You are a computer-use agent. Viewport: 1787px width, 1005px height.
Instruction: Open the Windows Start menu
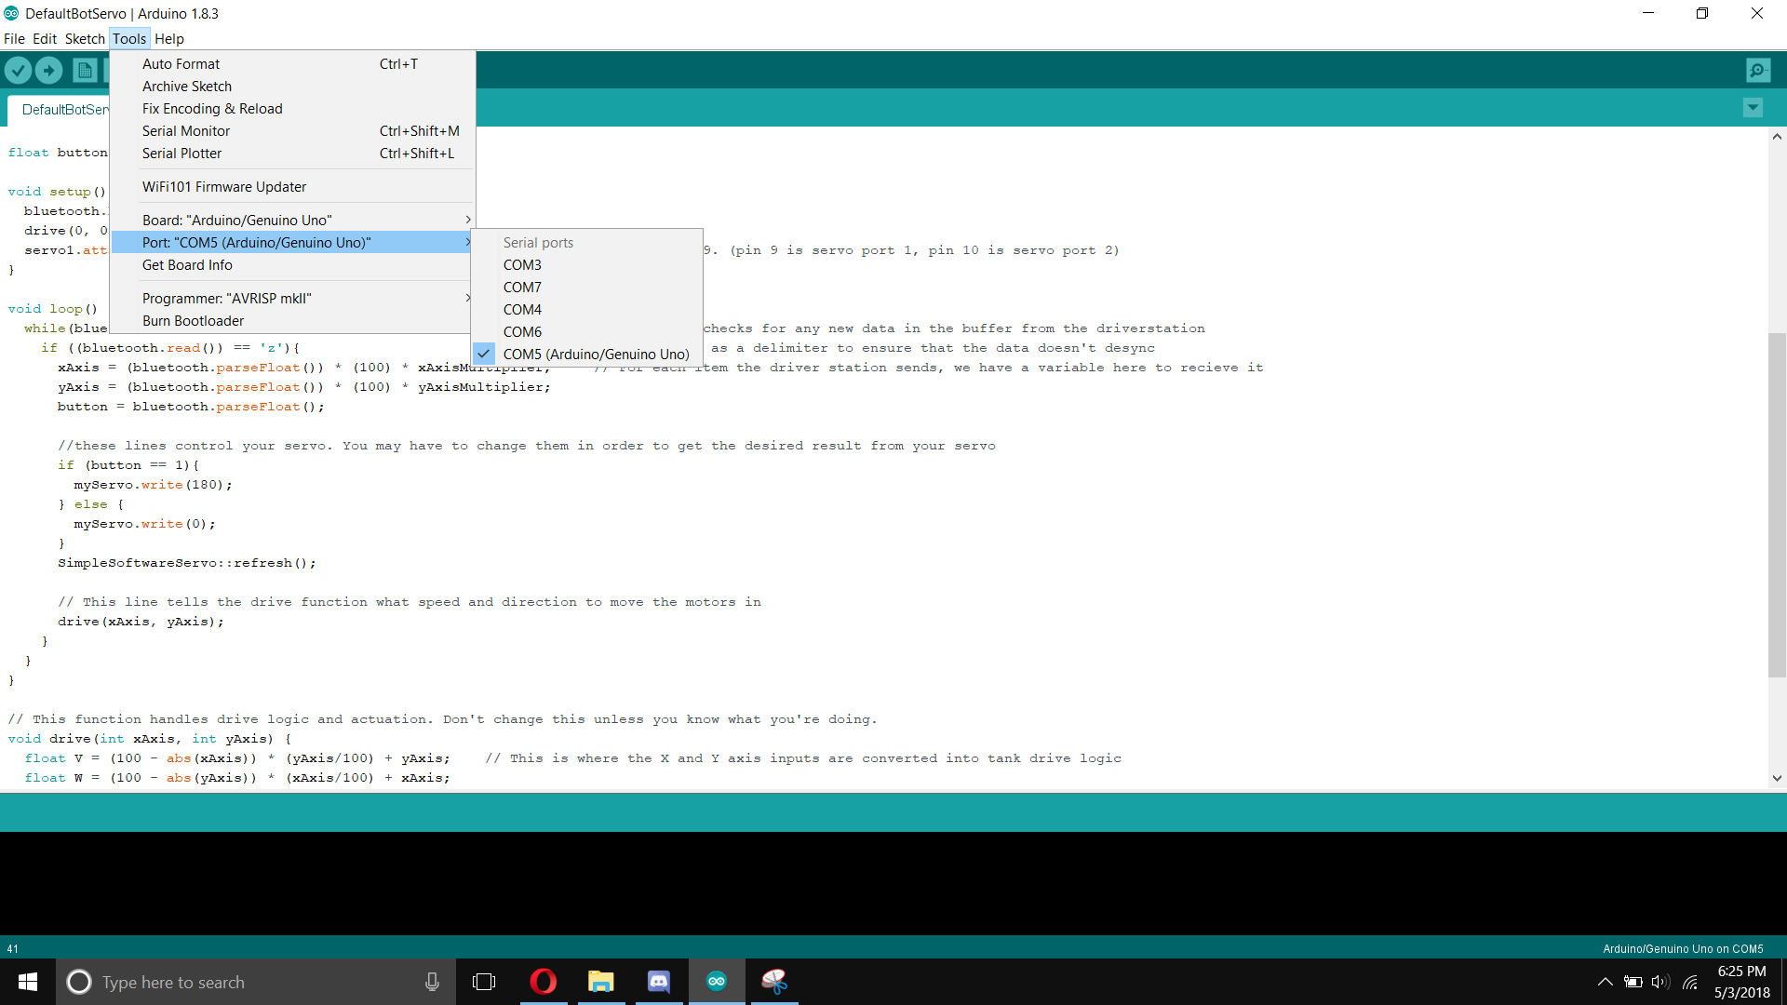tap(28, 982)
